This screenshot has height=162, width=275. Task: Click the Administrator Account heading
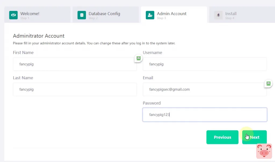pos(39,36)
